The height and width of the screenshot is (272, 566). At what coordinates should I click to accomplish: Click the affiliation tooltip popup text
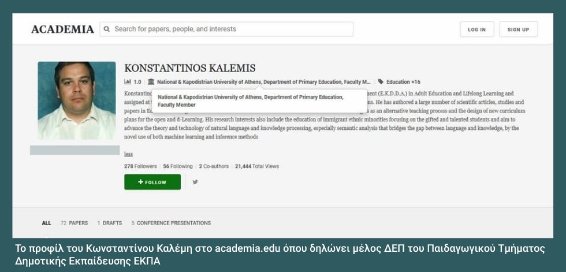(251, 101)
